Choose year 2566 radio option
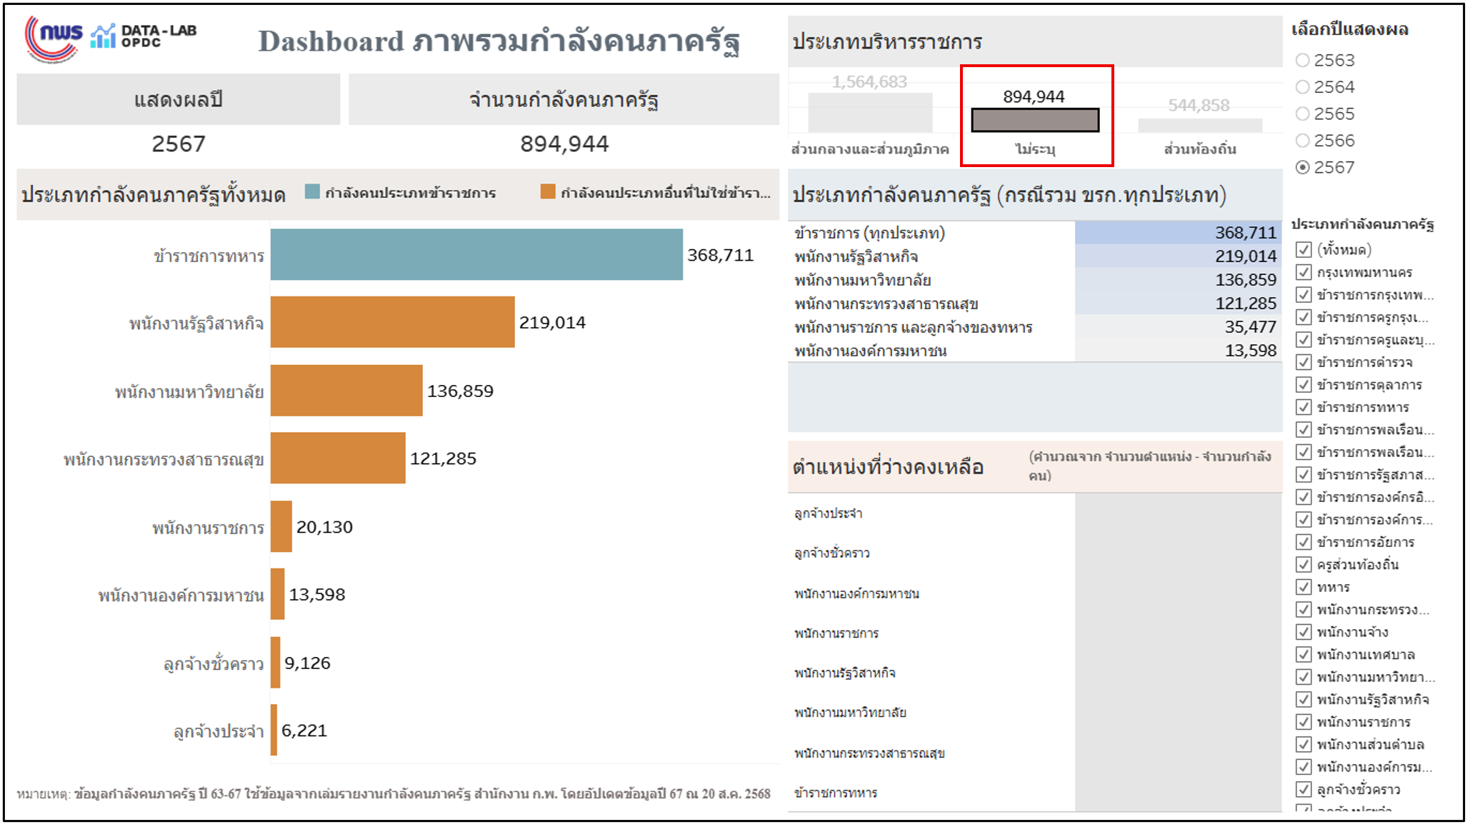 [1303, 141]
